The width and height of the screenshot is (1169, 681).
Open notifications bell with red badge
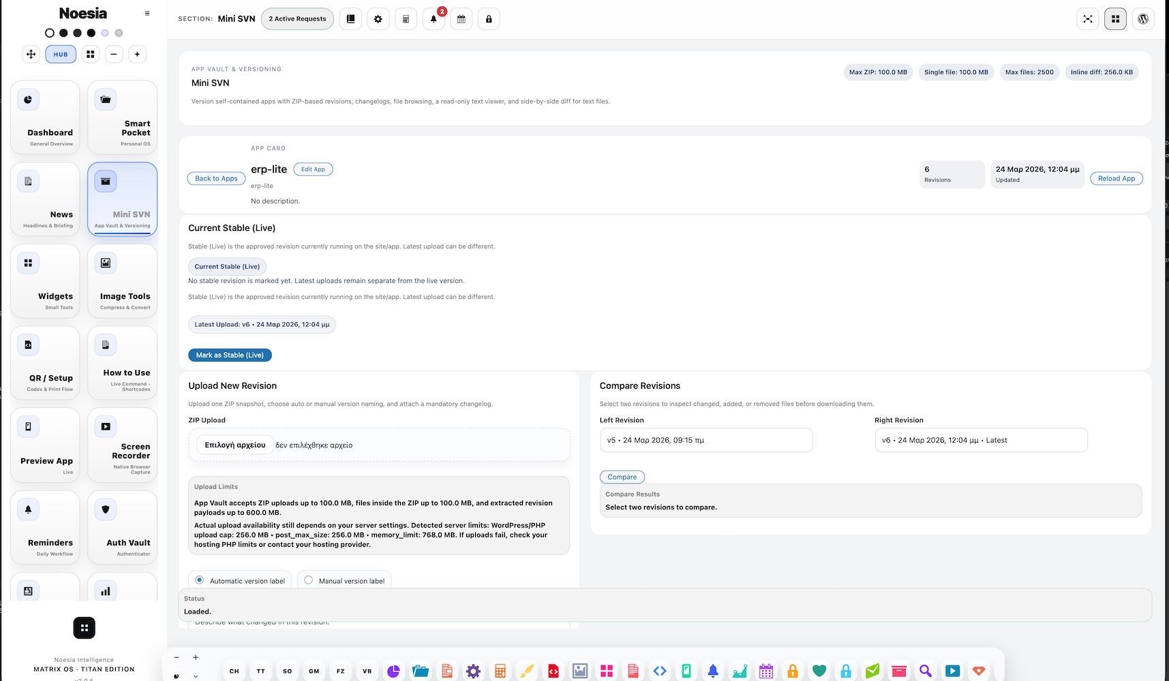coord(434,19)
